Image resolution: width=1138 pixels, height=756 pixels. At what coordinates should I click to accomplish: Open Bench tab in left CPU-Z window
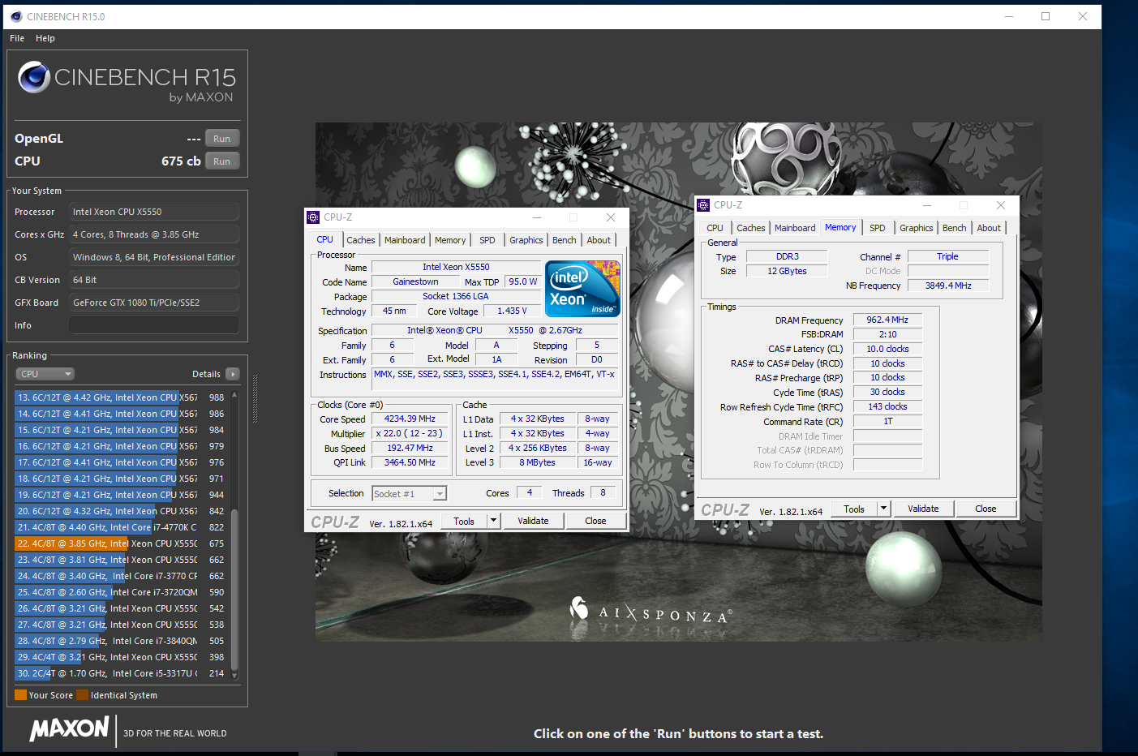pos(565,240)
